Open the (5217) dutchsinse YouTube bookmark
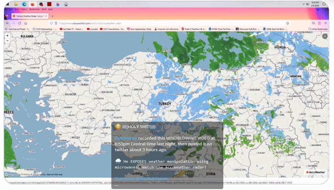The width and height of the screenshot is (334, 190). 112,29
